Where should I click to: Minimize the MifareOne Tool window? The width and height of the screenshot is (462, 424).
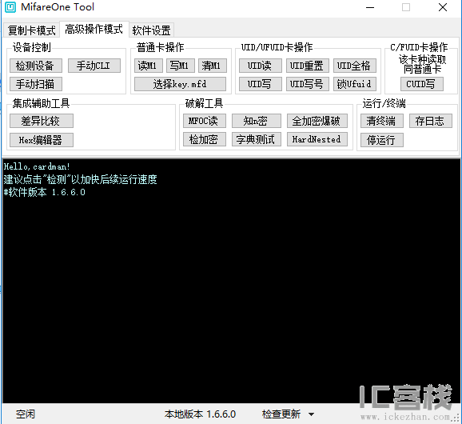tap(370, 8)
